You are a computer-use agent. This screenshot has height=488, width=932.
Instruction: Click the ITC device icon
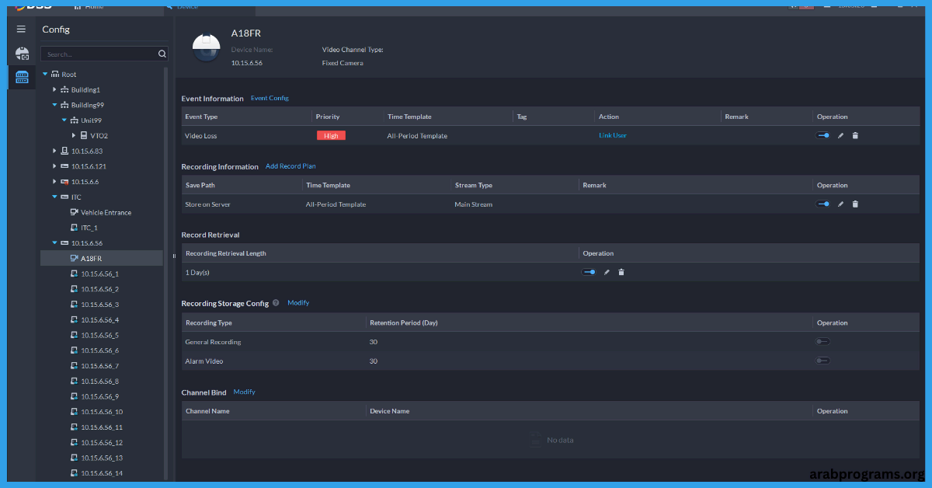[x=64, y=197]
